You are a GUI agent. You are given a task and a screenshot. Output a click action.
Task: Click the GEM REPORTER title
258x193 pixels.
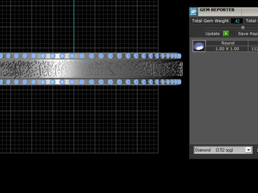click(x=217, y=10)
